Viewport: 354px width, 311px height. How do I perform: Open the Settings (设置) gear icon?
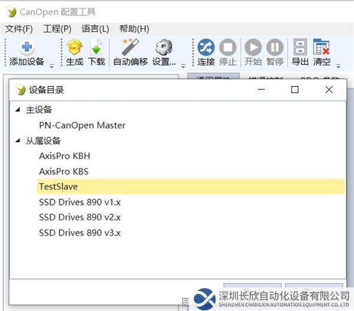pos(163,48)
